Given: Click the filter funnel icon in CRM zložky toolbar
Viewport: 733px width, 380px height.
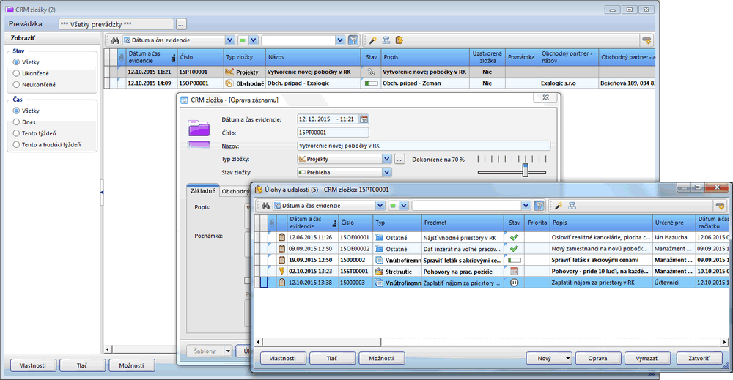Looking at the screenshot, I should (353, 40).
